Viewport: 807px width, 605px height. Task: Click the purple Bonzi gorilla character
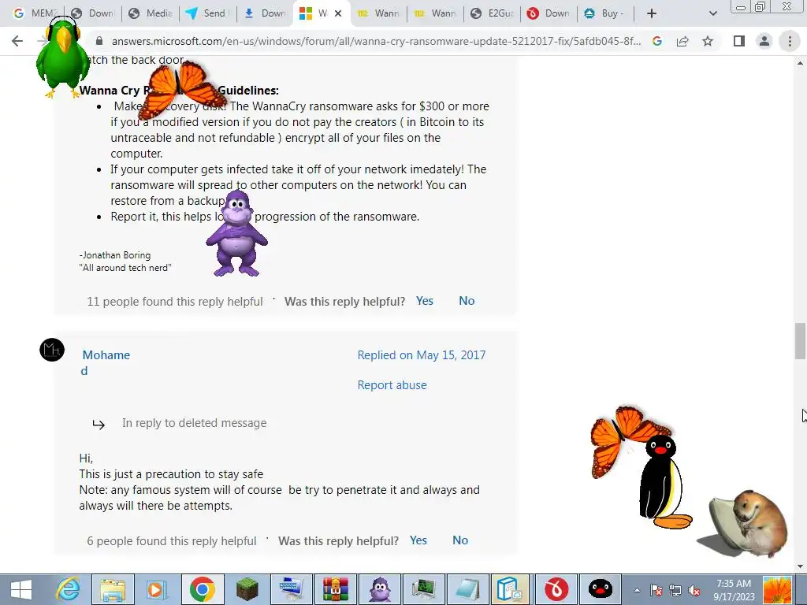236,233
